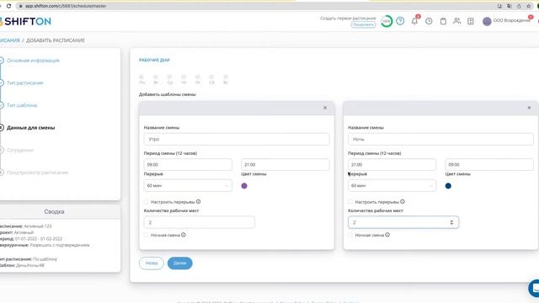Click the setup progress circle indicator
This screenshot has width=539, height=303.
(387, 21)
